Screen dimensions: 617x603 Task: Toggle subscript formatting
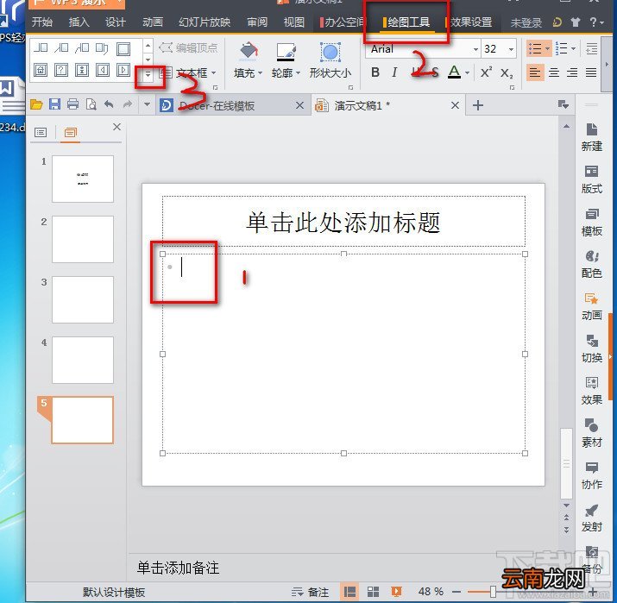point(507,72)
